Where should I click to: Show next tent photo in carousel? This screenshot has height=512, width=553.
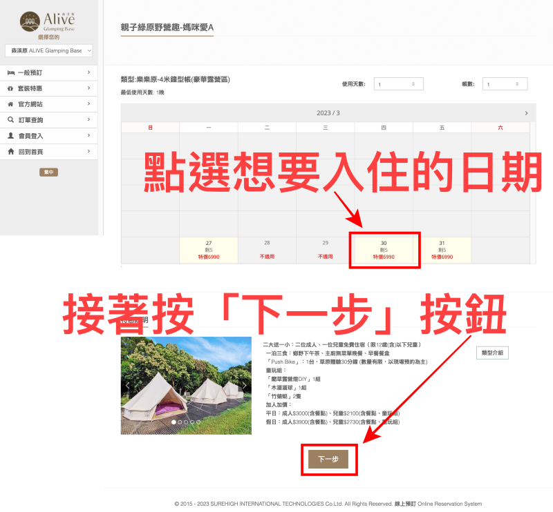[243, 385]
